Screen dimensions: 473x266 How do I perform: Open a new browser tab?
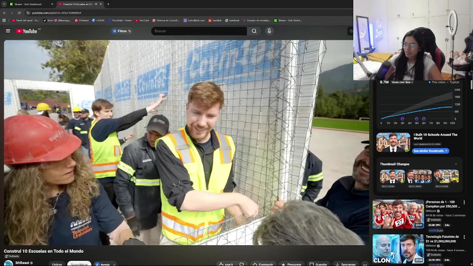(108, 4)
